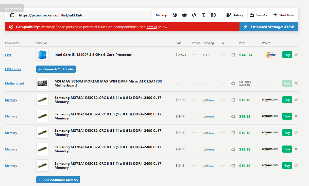Click the Where column header
Image resolution: width=309 pixels, height=186 pixels.
[x=266, y=43]
